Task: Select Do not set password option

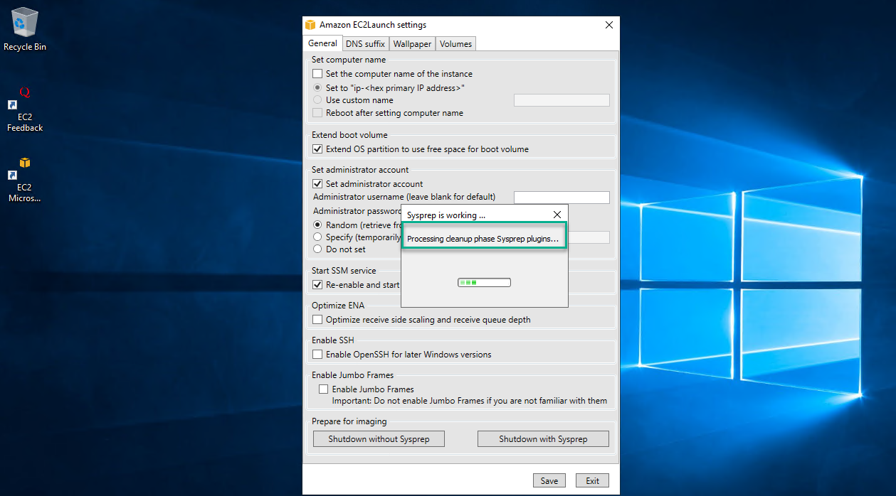Action: pos(317,249)
